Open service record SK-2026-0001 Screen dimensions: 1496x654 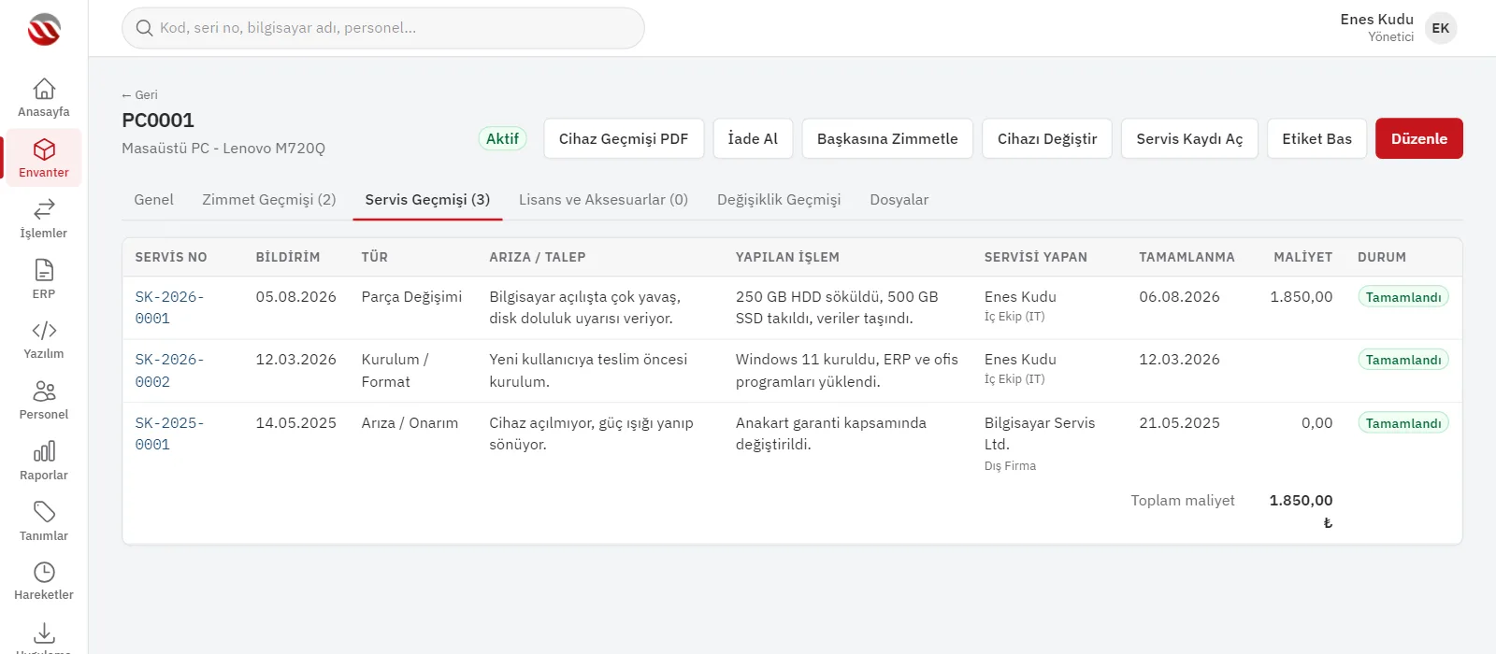click(169, 307)
